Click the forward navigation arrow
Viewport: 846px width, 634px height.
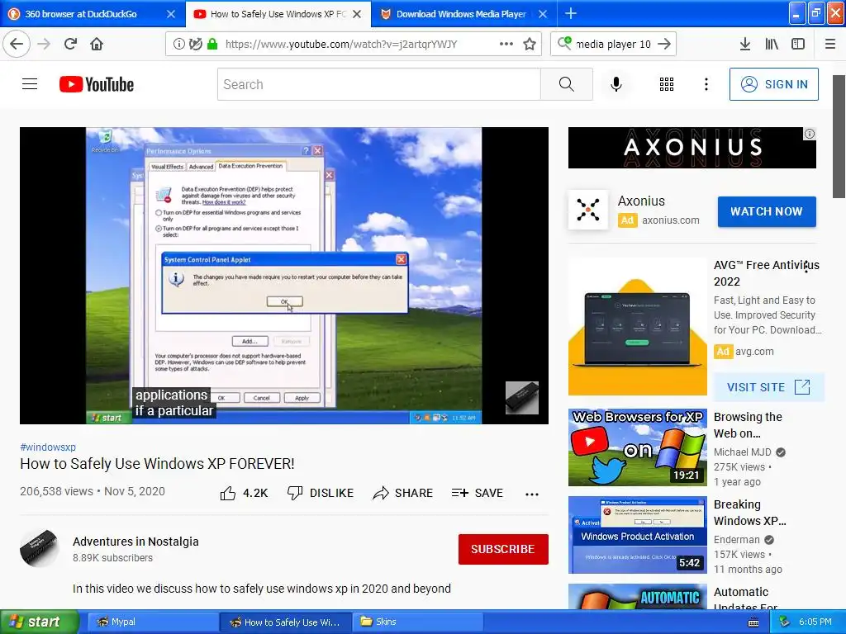pos(44,44)
